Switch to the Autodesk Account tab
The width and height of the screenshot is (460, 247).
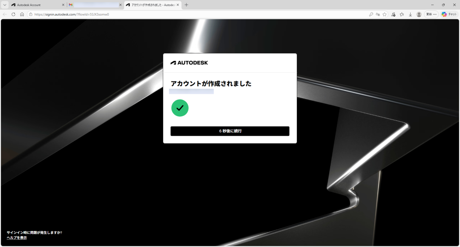tap(35, 5)
